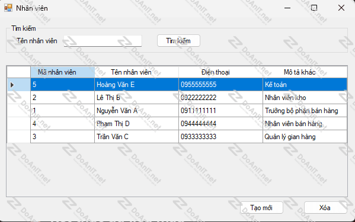
Task: Click employee ID cell of Trần Văn C
Action: click(x=62, y=137)
